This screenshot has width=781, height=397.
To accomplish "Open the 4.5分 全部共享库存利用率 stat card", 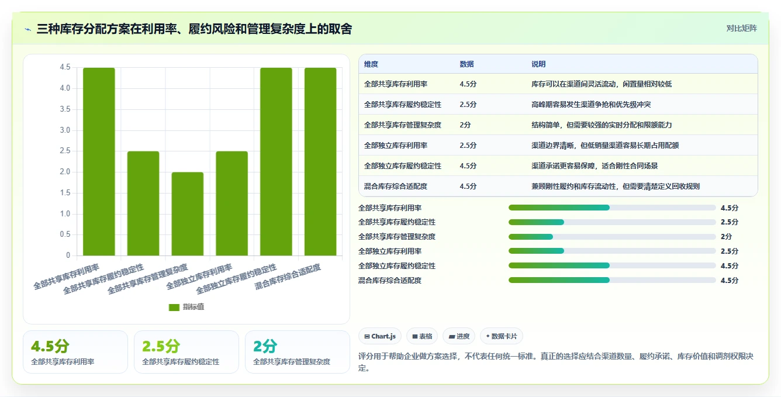I will (75, 352).
